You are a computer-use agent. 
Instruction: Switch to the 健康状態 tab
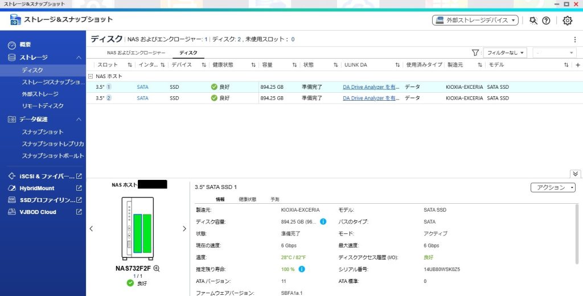(247, 199)
